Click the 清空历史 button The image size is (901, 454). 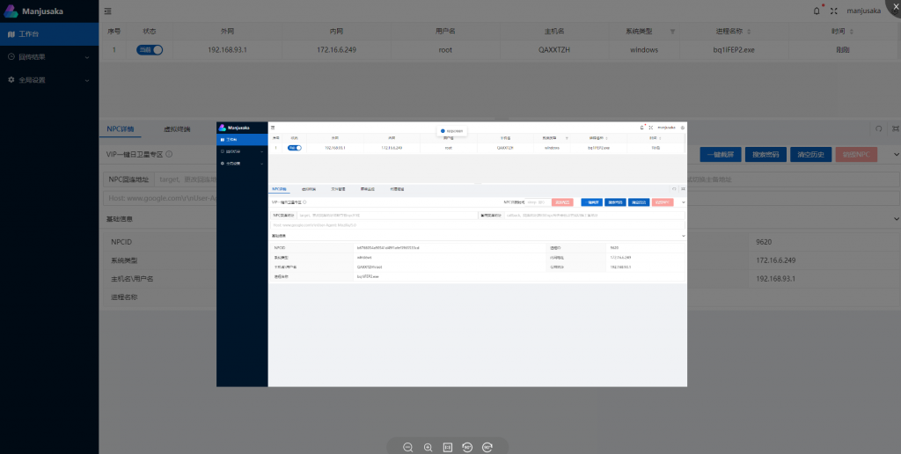click(810, 155)
